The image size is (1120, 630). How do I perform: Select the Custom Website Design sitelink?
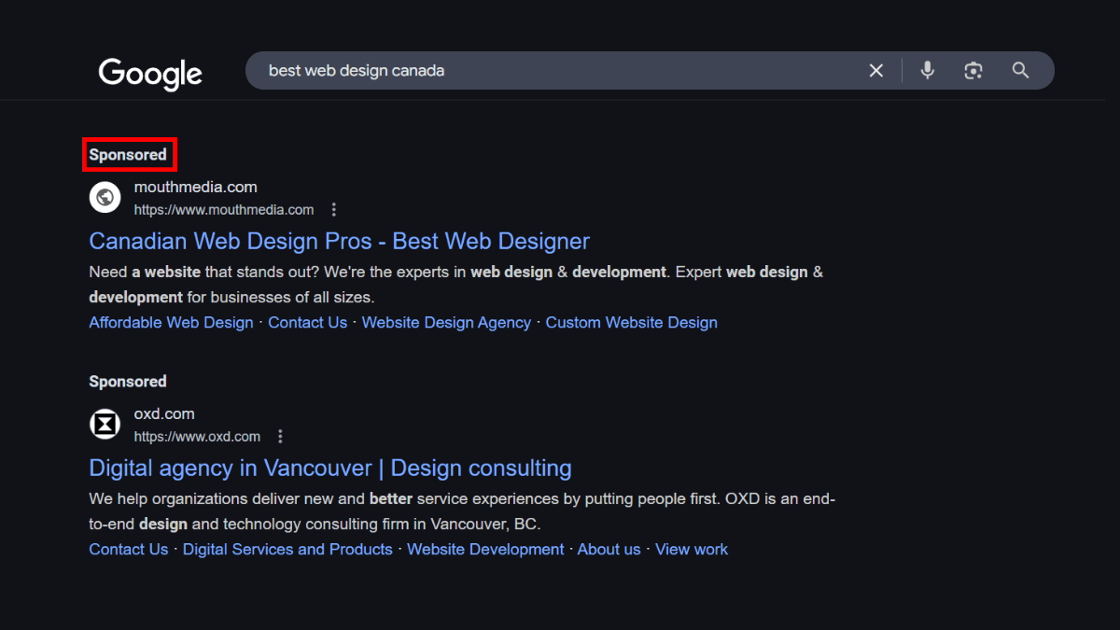click(x=631, y=322)
